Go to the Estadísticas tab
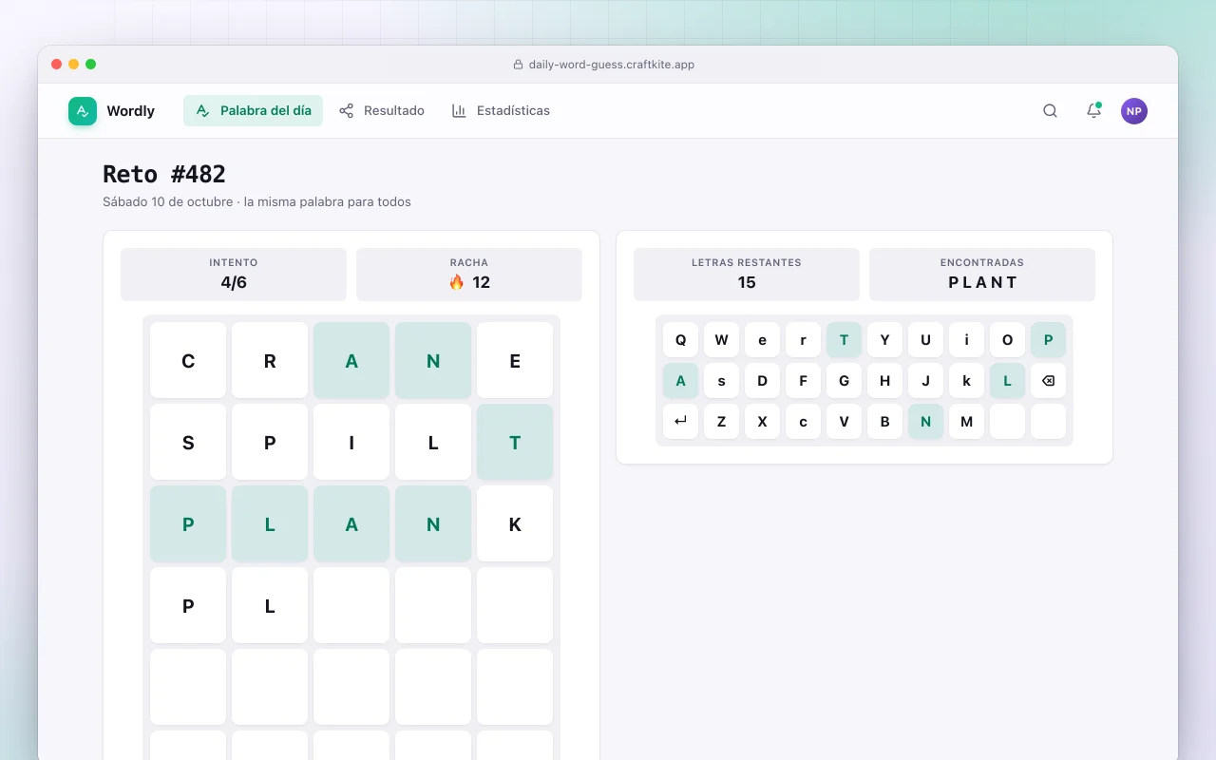 click(501, 111)
